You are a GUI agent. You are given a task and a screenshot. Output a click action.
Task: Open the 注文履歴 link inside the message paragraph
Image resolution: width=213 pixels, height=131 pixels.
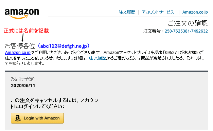click(97, 58)
